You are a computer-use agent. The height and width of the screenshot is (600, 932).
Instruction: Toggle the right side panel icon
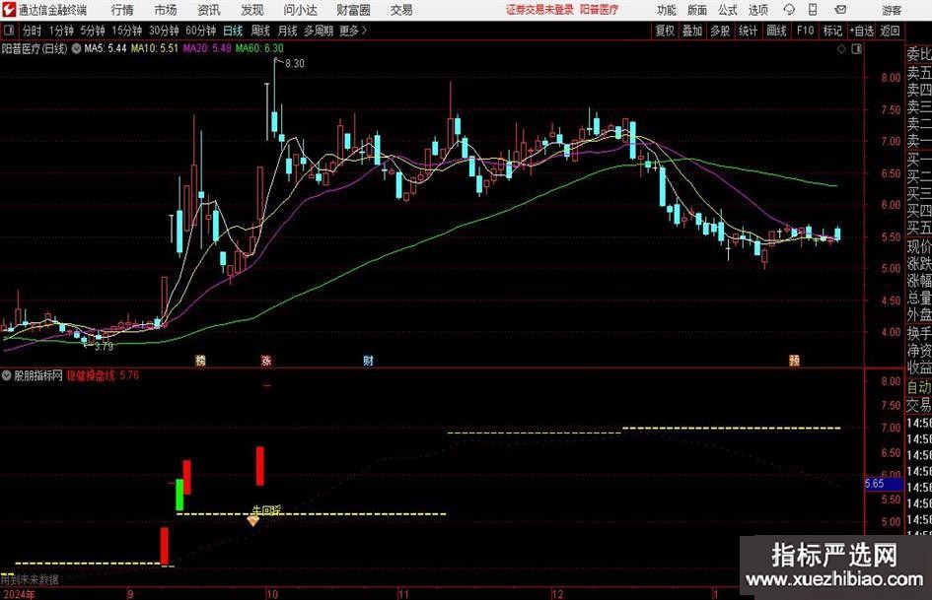coord(856,49)
